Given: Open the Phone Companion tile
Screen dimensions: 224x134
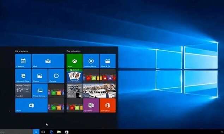Looking at the screenshot, I should tap(40, 91).
